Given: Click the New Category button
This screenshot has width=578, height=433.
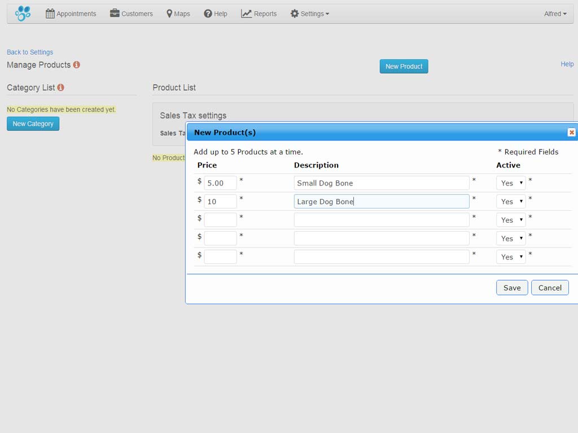Looking at the screenshot, I should pyautogui.click(x=33, y=123).
